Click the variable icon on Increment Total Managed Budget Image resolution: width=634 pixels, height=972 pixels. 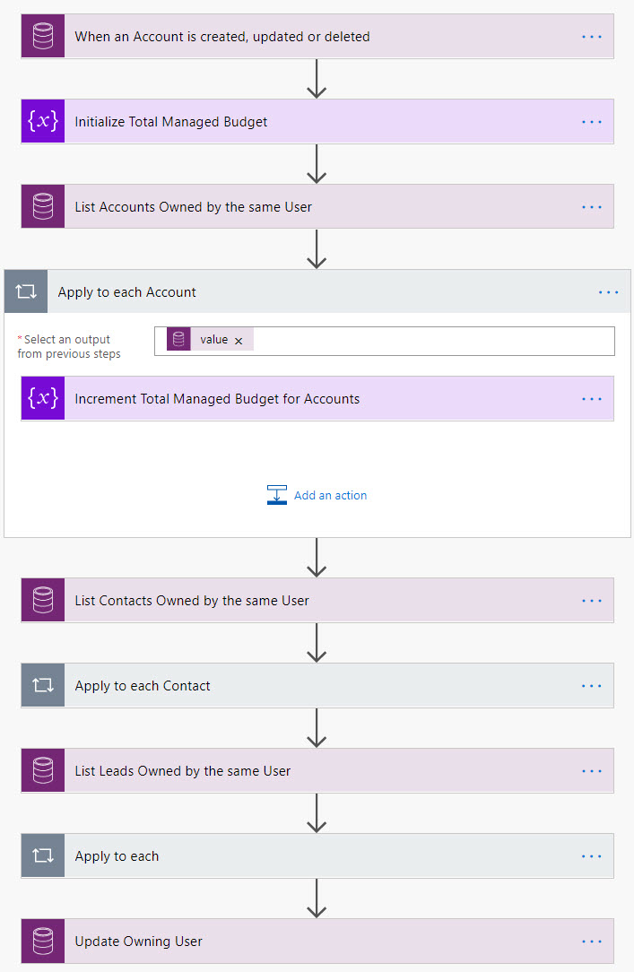pos(43,399)
